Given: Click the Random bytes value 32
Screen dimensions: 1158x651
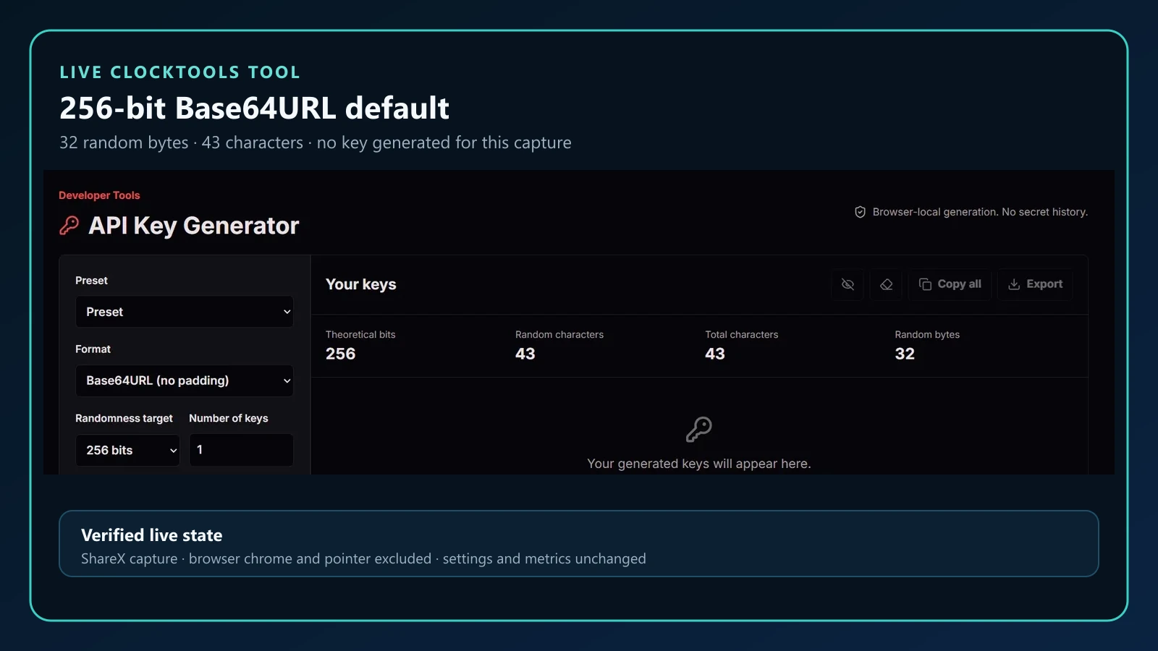Looking at the screenshot, I should pos(905,354).
